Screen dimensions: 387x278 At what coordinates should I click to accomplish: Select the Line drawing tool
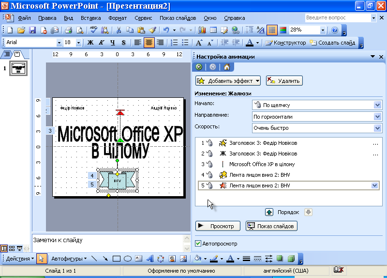click(x=94, y=259)
